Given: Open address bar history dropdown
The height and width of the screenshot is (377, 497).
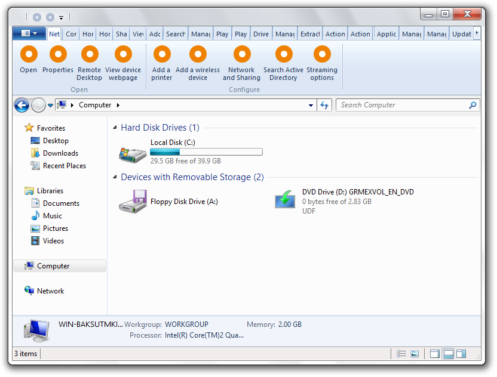Looking at the screenshot, I should pos(311,106).
